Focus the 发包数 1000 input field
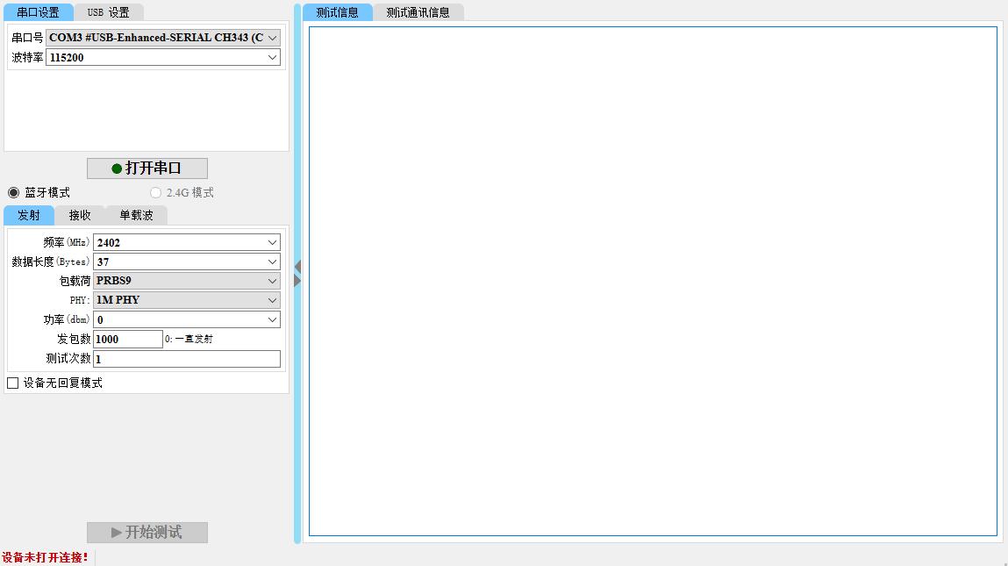The image size is (1008, 566). tap(128, 339)
